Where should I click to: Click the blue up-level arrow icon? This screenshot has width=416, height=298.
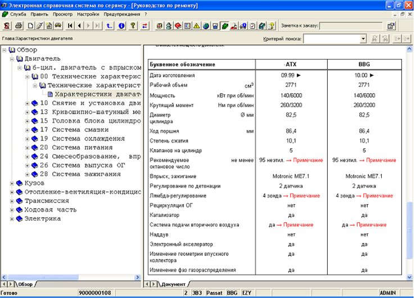[x=109, y=26]
